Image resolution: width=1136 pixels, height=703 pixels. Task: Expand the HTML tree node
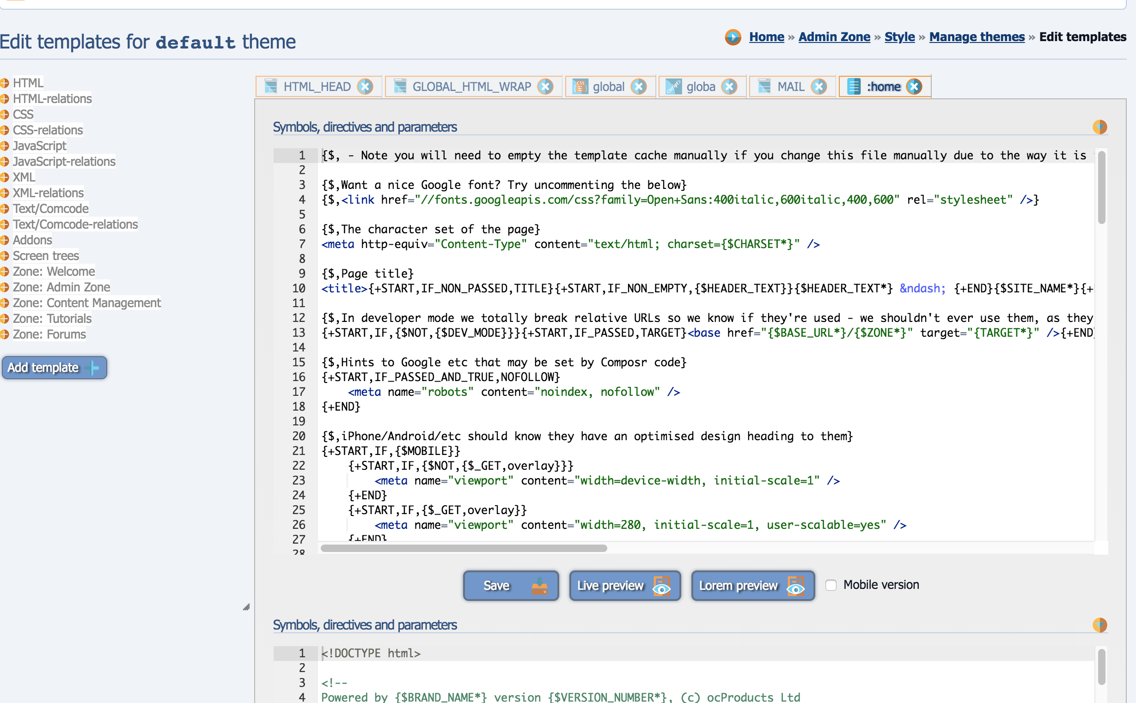tap(5, 83)
